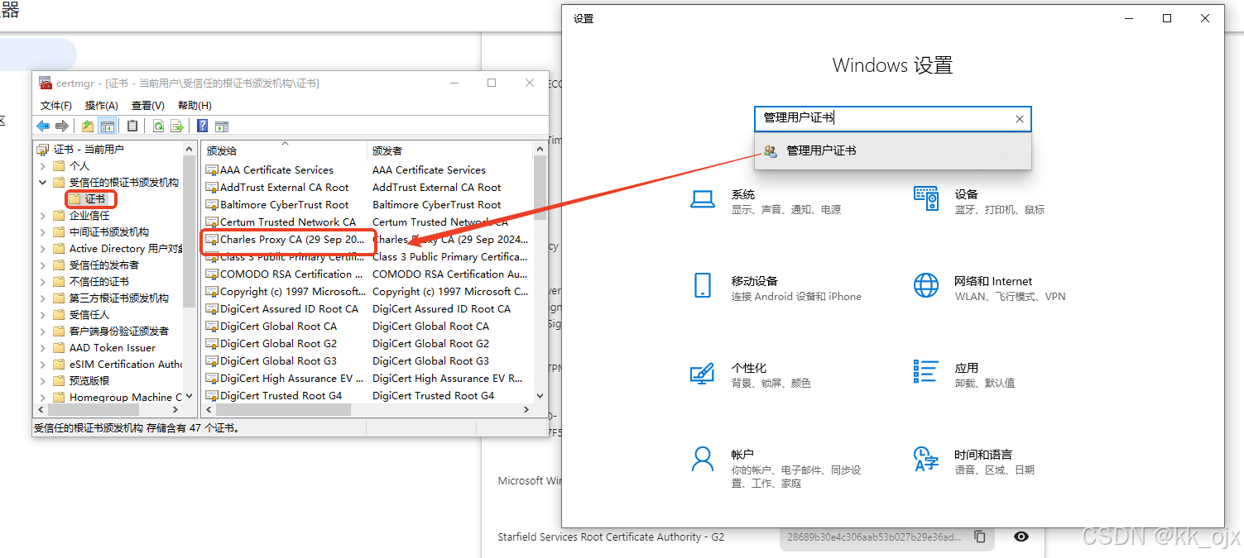Select DigiCert Assured ID Root CA row

pyautogui.click(x=368, y=309)
